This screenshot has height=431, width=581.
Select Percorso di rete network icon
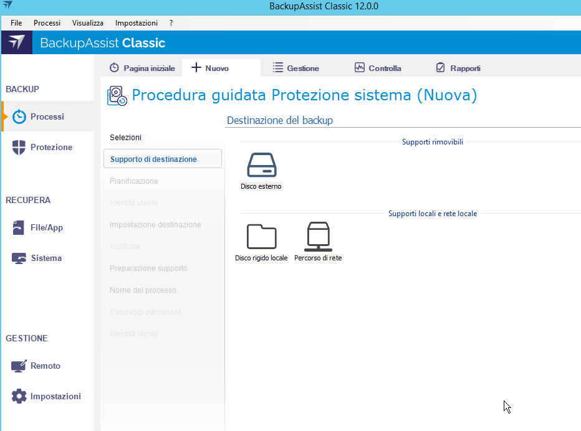coord(318,237)
